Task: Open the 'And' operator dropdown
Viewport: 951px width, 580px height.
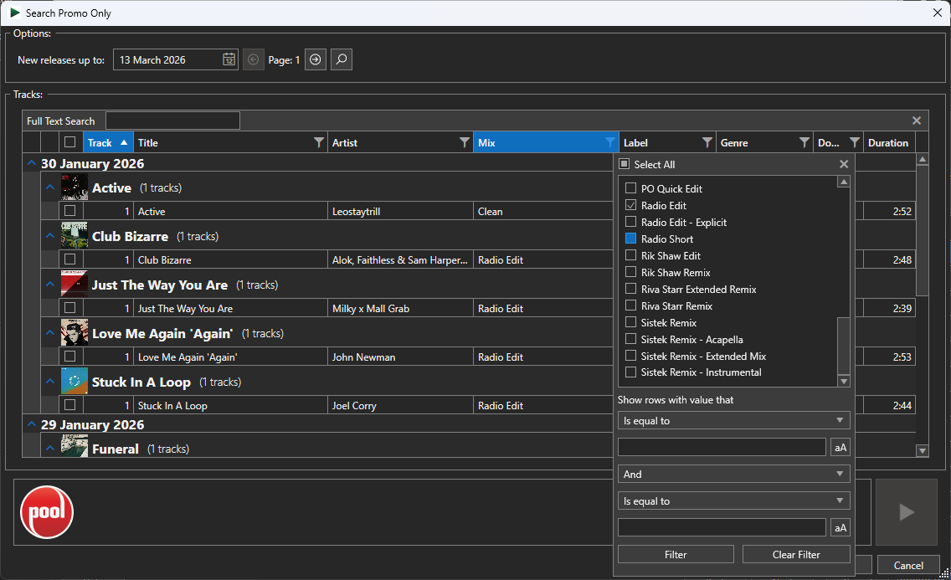Action: point(733,474)
